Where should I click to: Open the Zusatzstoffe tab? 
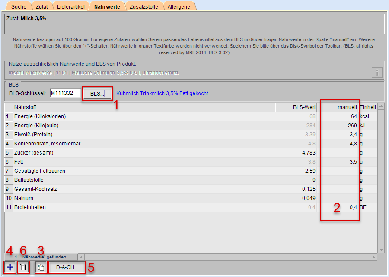144,6
